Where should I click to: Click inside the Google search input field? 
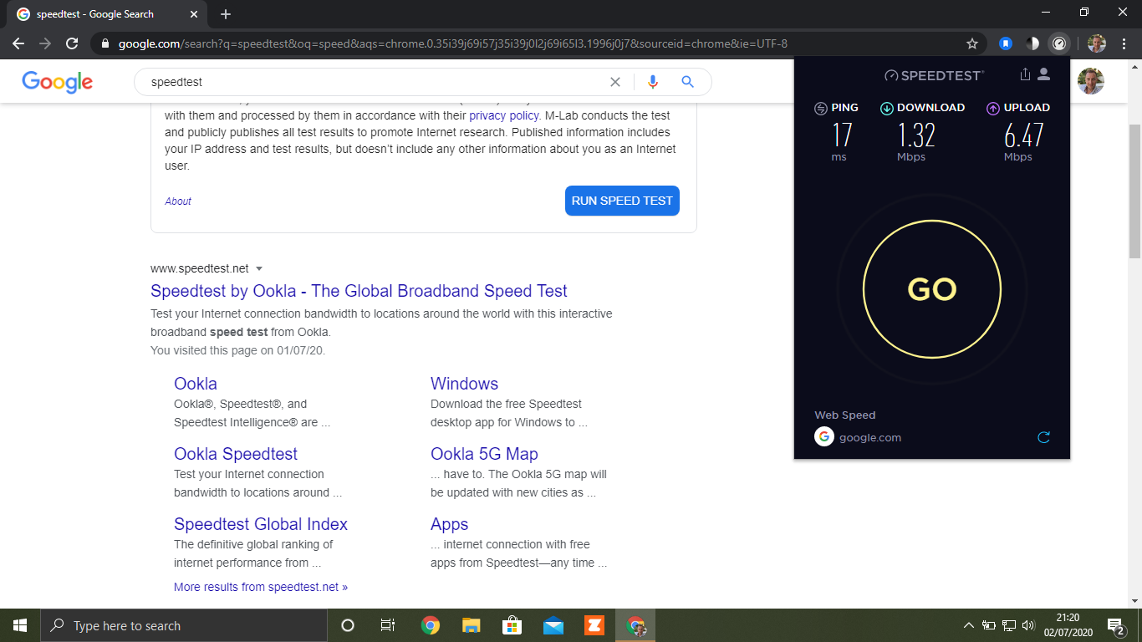(376, 82)
